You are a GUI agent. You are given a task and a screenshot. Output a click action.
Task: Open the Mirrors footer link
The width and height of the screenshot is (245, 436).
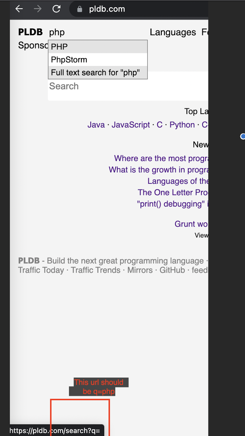point(140,270)
